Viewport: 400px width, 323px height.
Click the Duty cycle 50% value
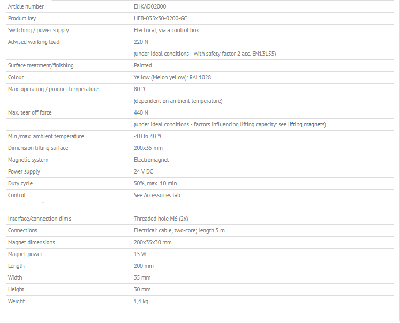155,183
